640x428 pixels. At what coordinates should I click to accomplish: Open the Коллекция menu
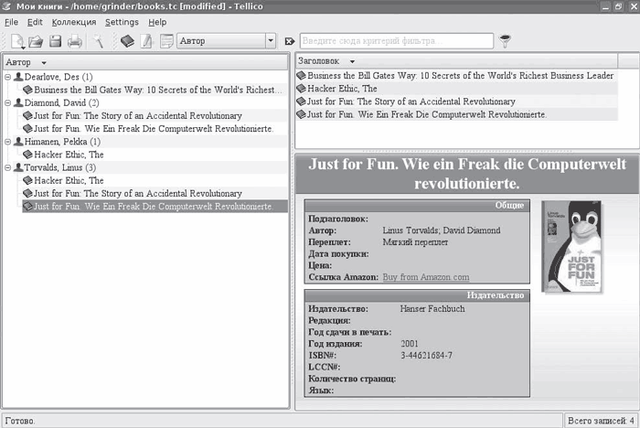[73, 21]
